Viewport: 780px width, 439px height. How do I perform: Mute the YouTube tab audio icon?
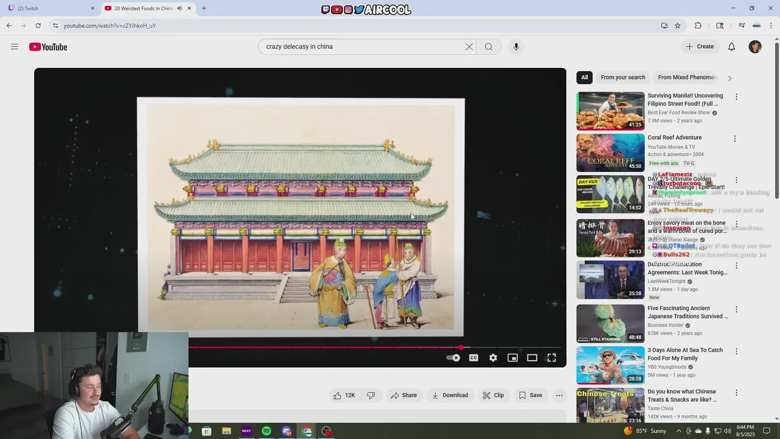point(179,8)
